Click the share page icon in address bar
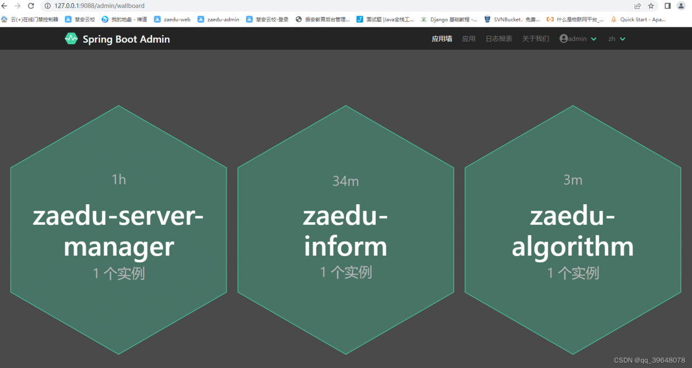 638,6
